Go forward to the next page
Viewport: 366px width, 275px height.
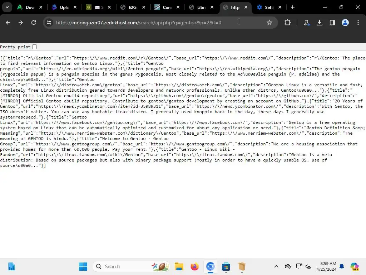[21, 23]
